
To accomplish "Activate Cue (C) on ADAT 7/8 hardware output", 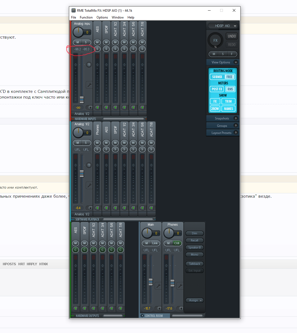I will pos(120,250).
